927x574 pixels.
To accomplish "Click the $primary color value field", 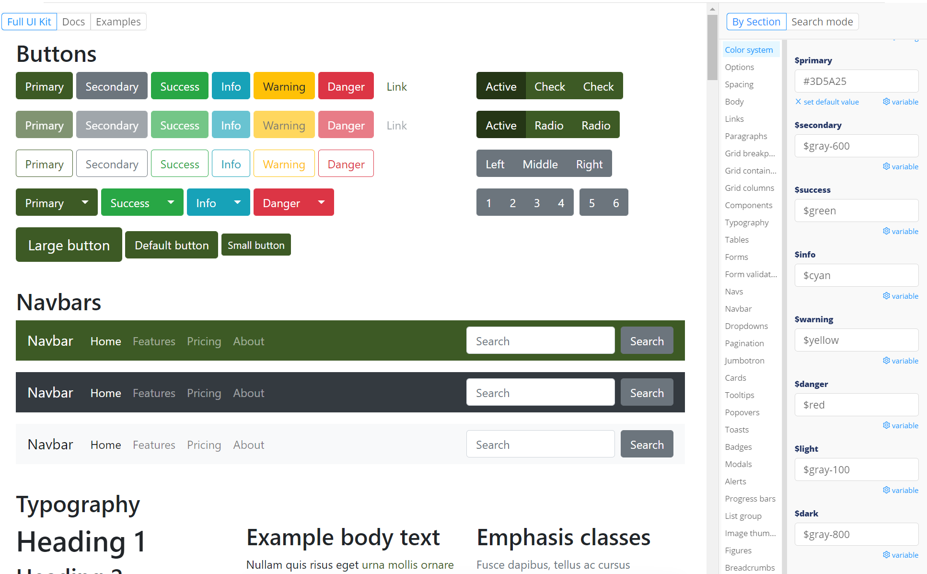I will tap(857, 81).
